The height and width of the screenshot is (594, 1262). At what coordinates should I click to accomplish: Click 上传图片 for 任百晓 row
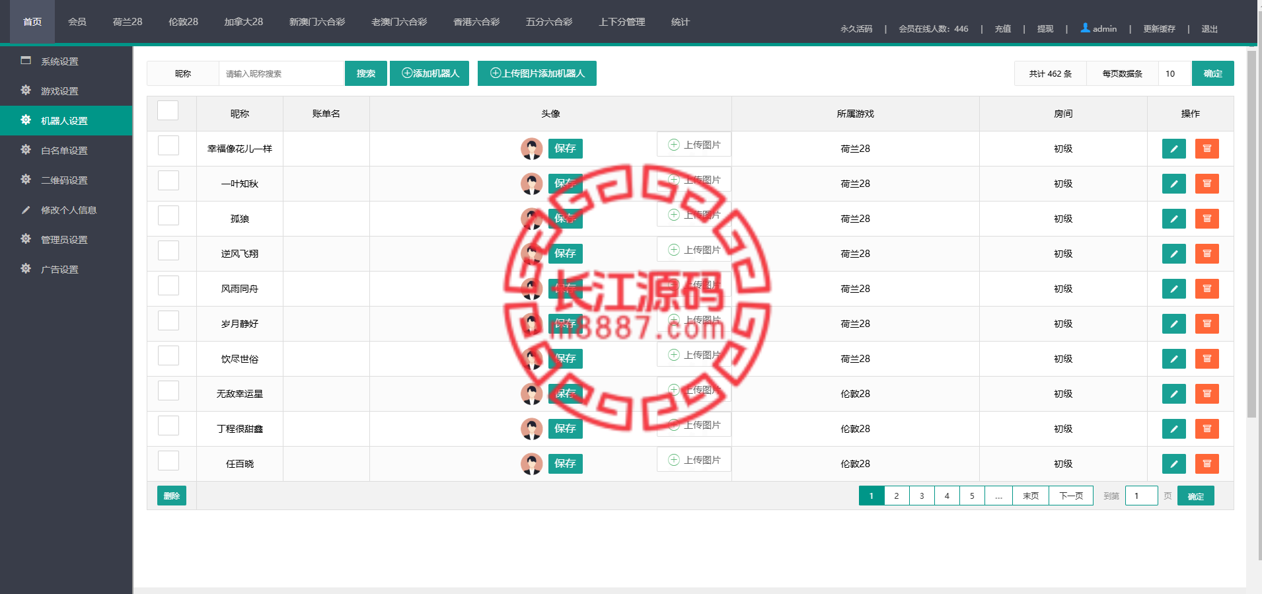pyautogui.click(x=694, y=460)
